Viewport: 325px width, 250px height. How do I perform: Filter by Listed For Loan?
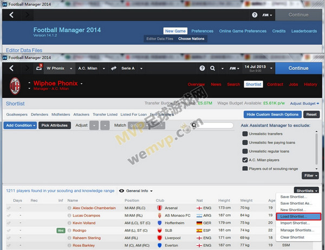(133, 114)
